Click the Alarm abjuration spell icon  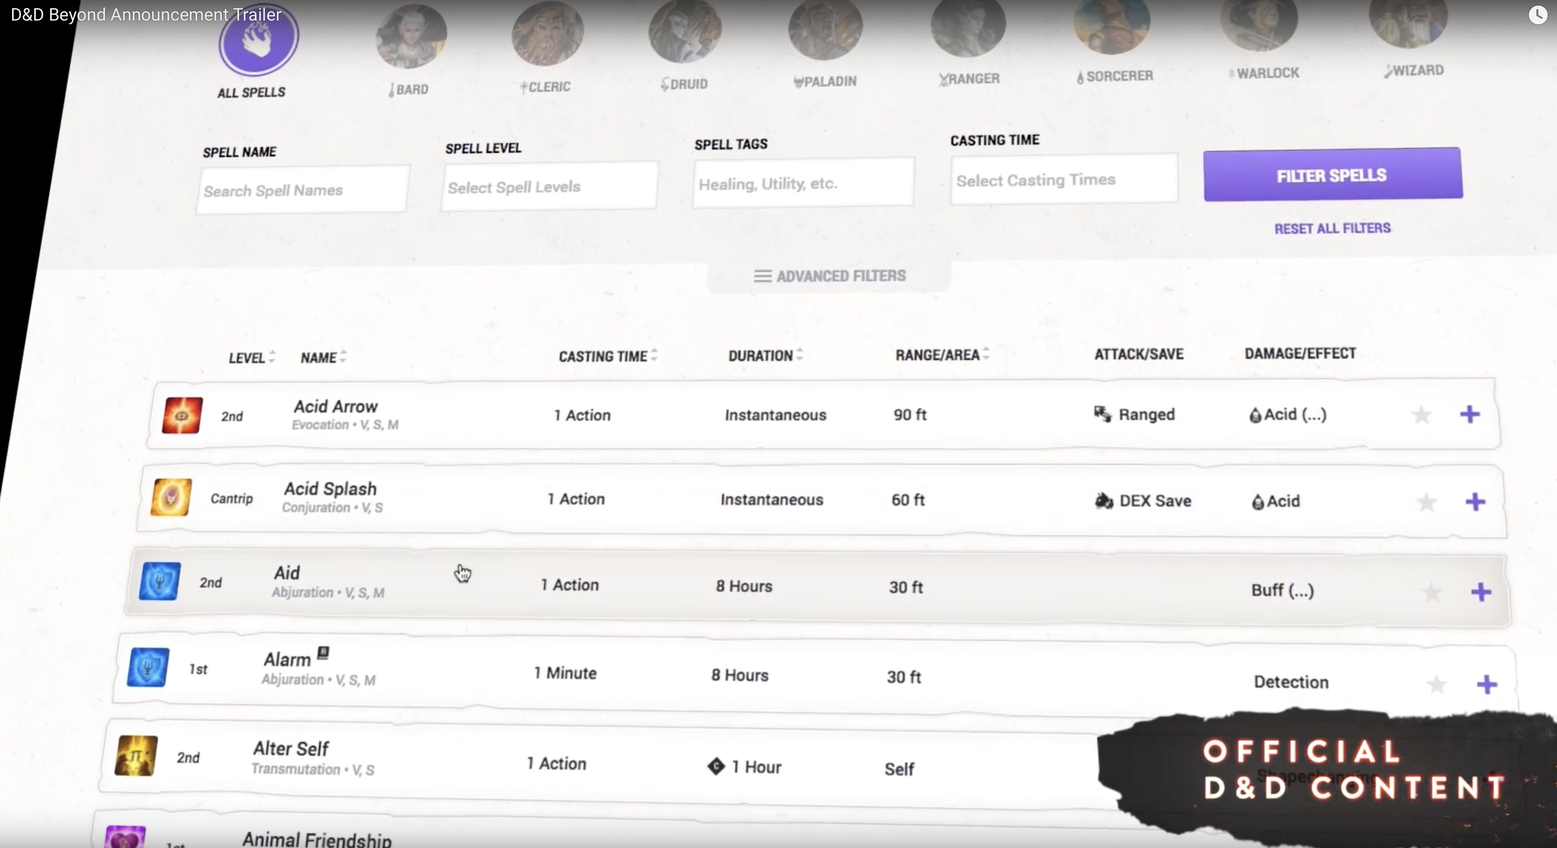pos(148,667)
